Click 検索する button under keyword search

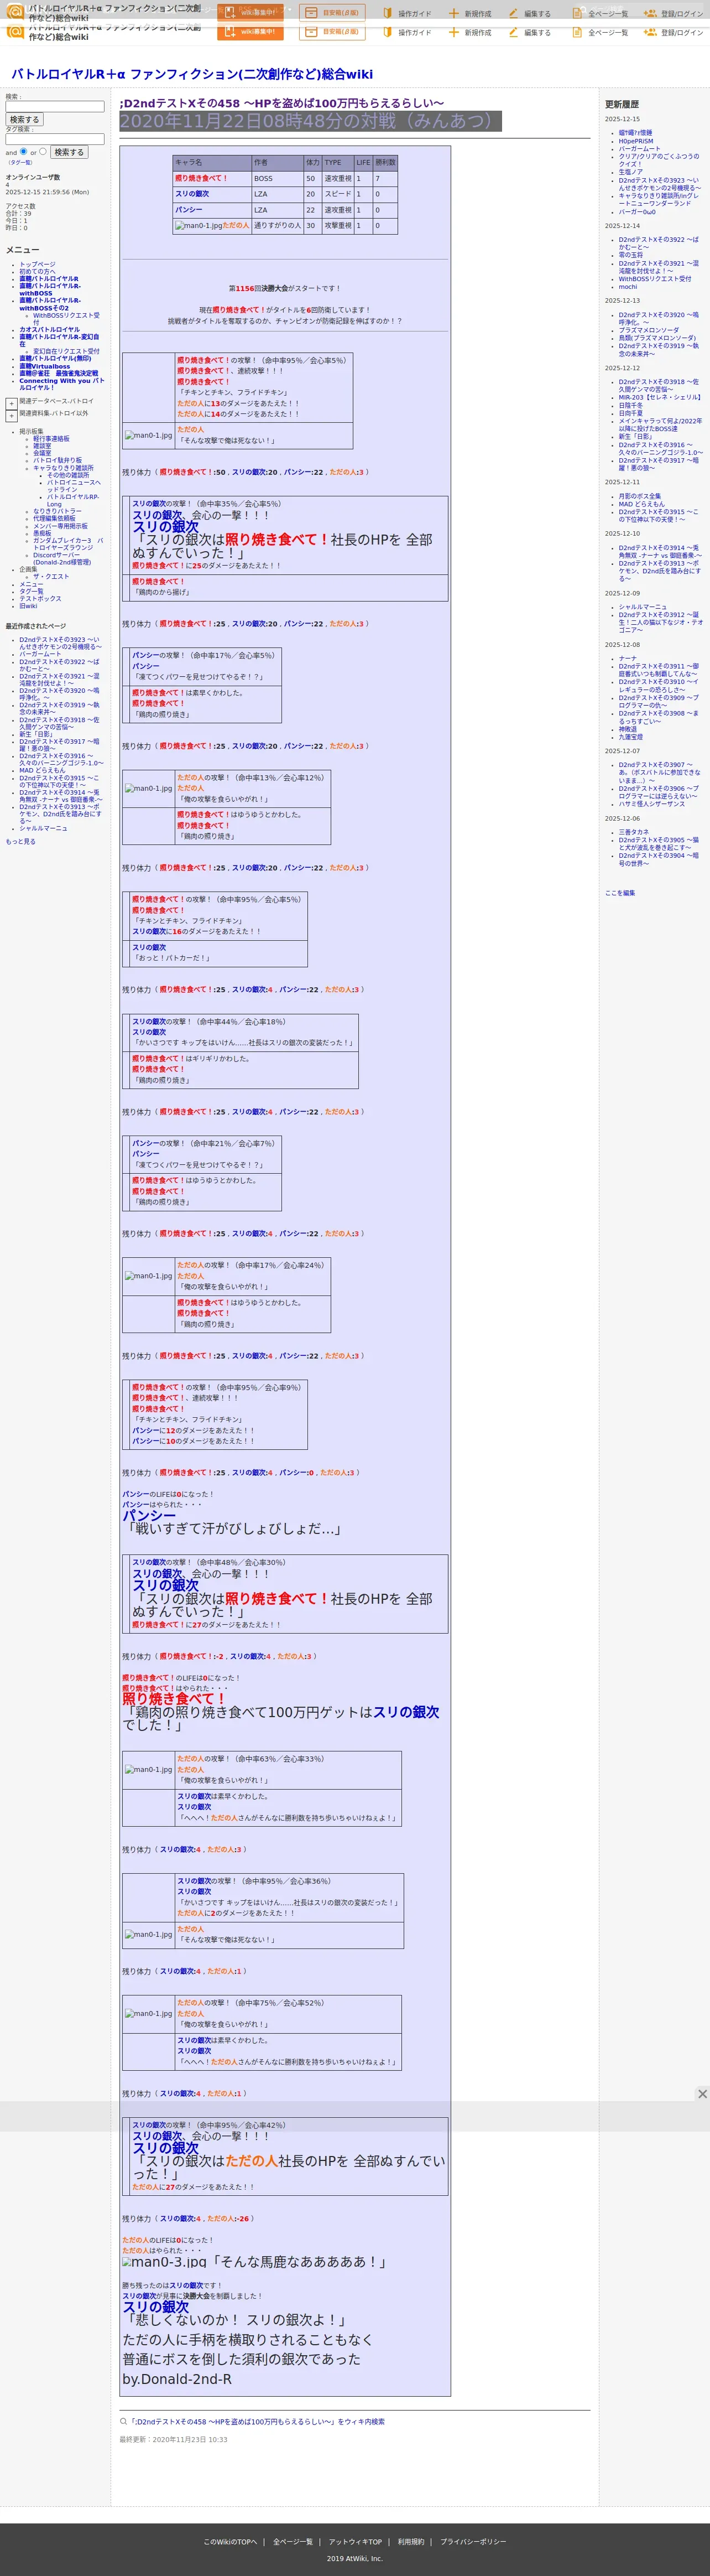coord(25,119)
